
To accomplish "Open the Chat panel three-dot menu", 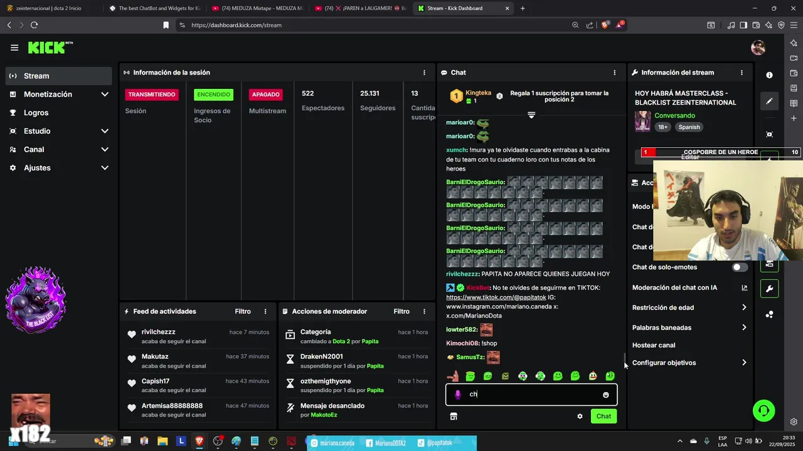I will coord(614,73).
